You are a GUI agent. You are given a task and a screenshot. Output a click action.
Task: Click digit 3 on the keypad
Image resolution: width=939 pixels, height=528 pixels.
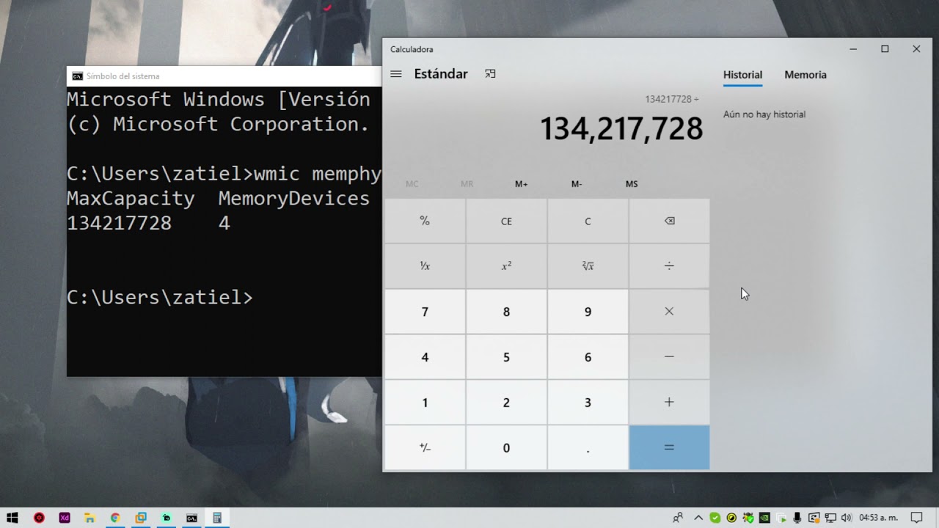point(588,403)
